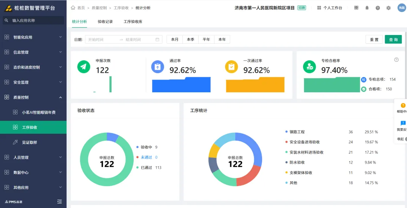Click the search magnifier icon in sidebar

point(6,20)
